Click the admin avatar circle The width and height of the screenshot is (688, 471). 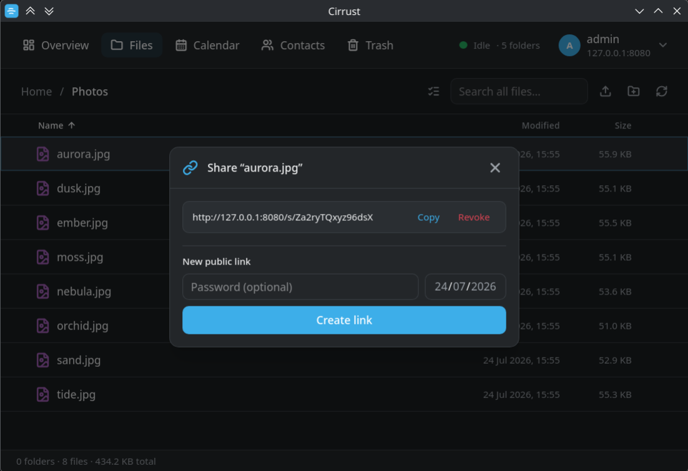tap(569, 45)
